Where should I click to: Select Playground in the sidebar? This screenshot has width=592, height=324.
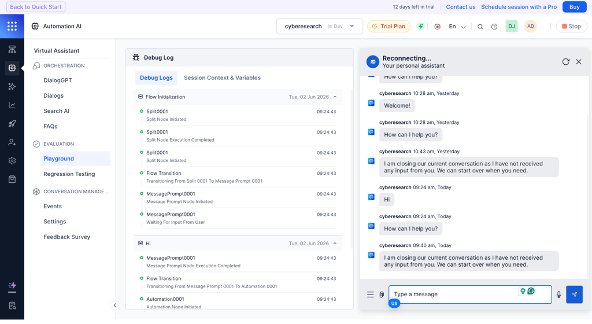75,159
